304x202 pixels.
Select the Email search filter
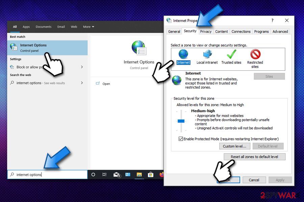point(61,27)
